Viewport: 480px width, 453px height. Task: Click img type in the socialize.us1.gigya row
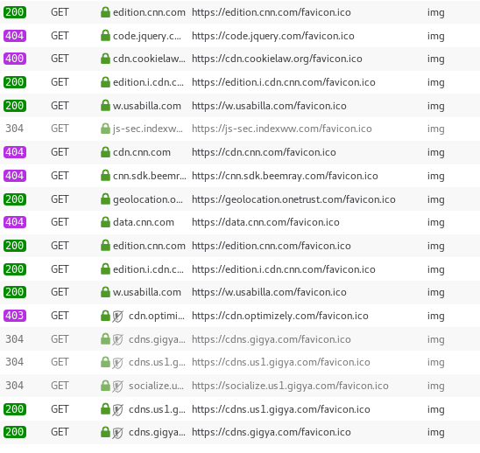tap(436, 386)
